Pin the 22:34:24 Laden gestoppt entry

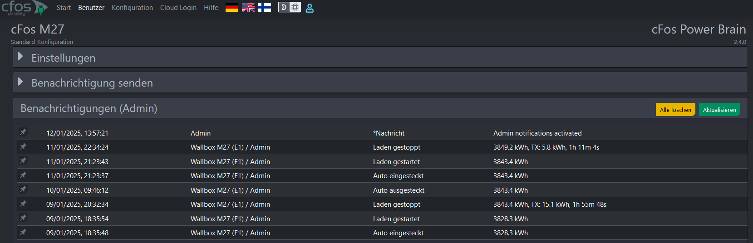click(x=23, y=146)
